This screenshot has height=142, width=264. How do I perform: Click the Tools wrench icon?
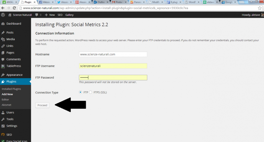click(x=3, y=119)
